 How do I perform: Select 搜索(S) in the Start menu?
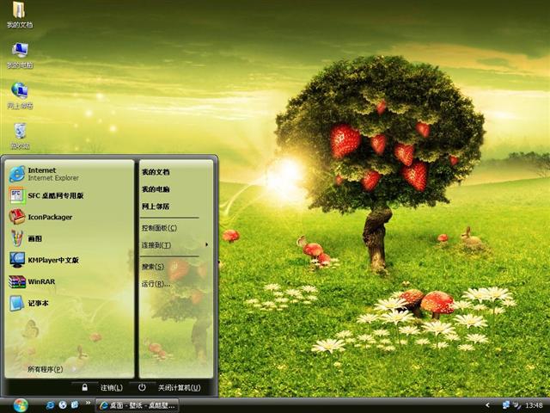[154, 267]
